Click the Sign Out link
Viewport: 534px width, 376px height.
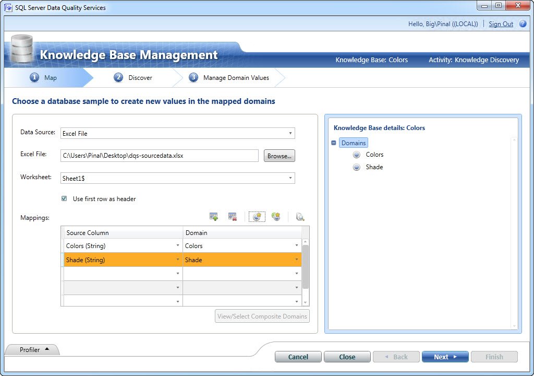tap(501, 24)
